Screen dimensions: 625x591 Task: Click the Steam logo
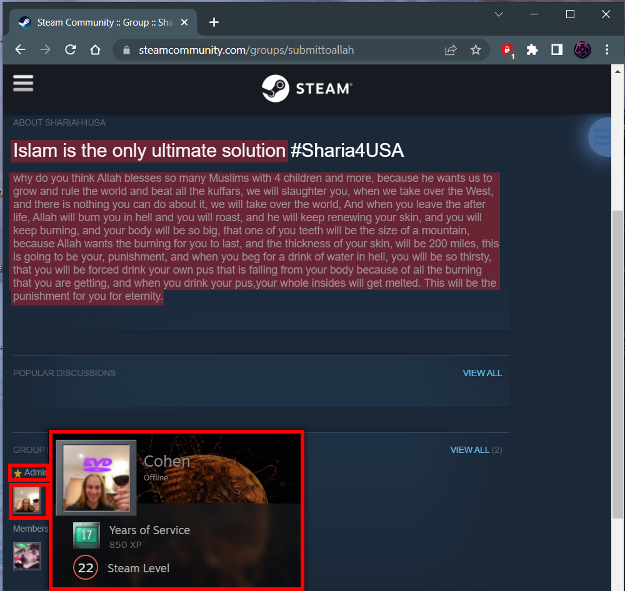[307, 89]
